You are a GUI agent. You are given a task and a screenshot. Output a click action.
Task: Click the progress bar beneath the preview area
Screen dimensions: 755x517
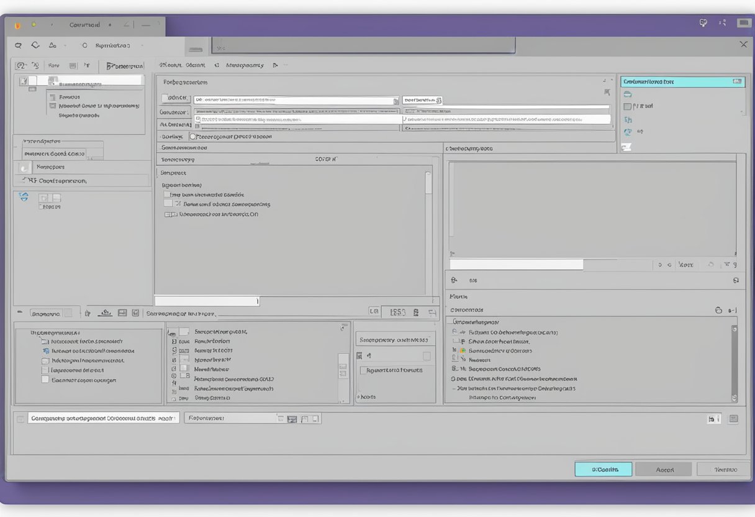[516, 265]
